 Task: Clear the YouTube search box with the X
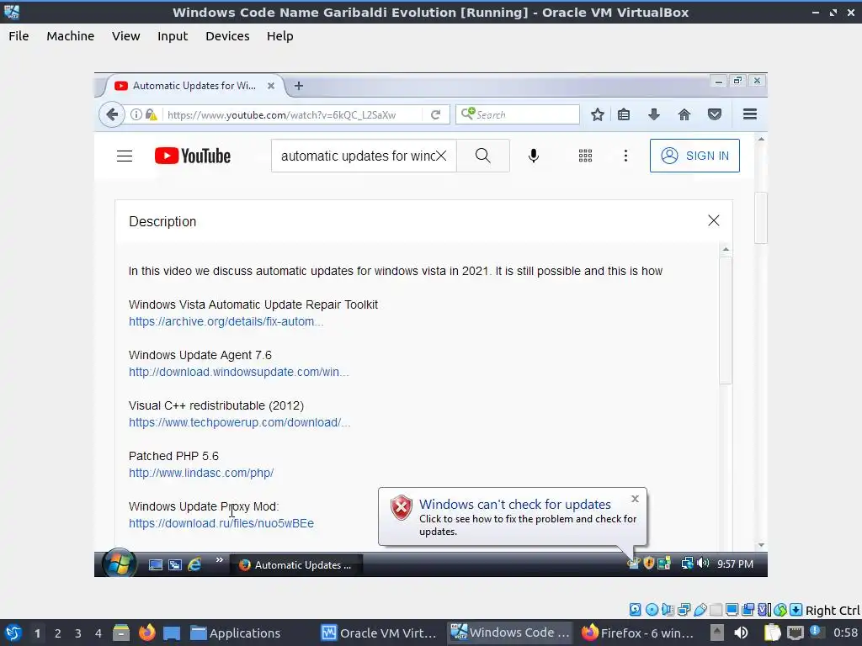click(441, 156)
